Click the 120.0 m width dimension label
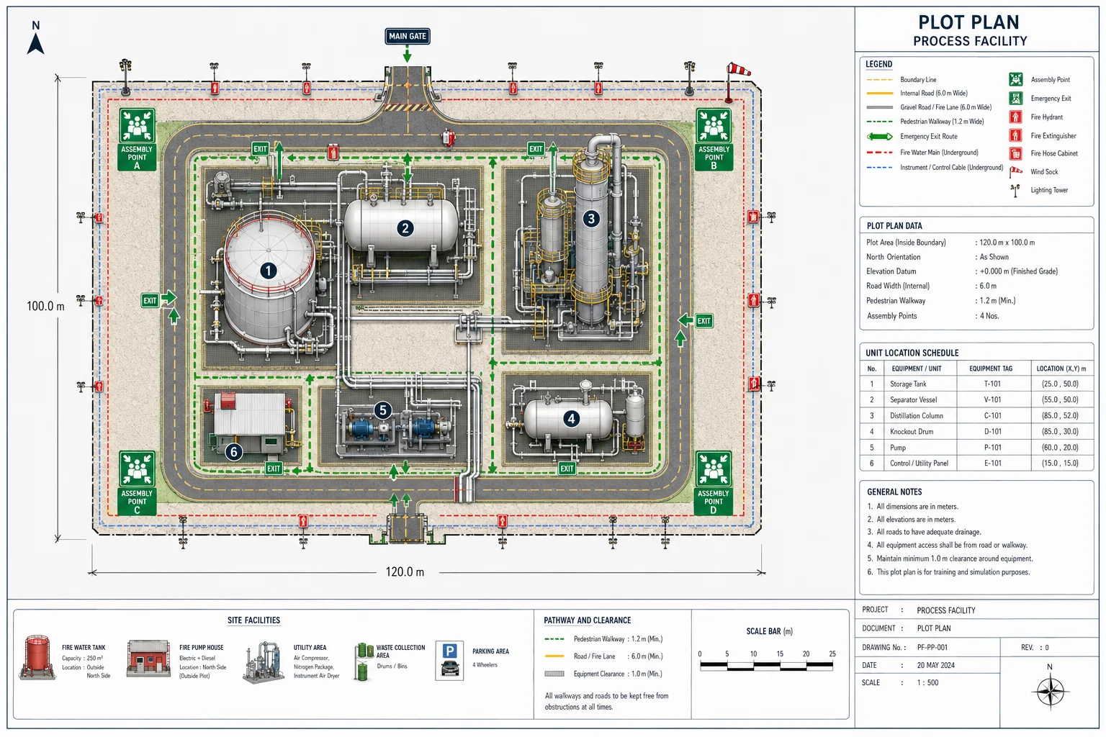Screen dimensions: 1106x737 [x=405, y=572]
